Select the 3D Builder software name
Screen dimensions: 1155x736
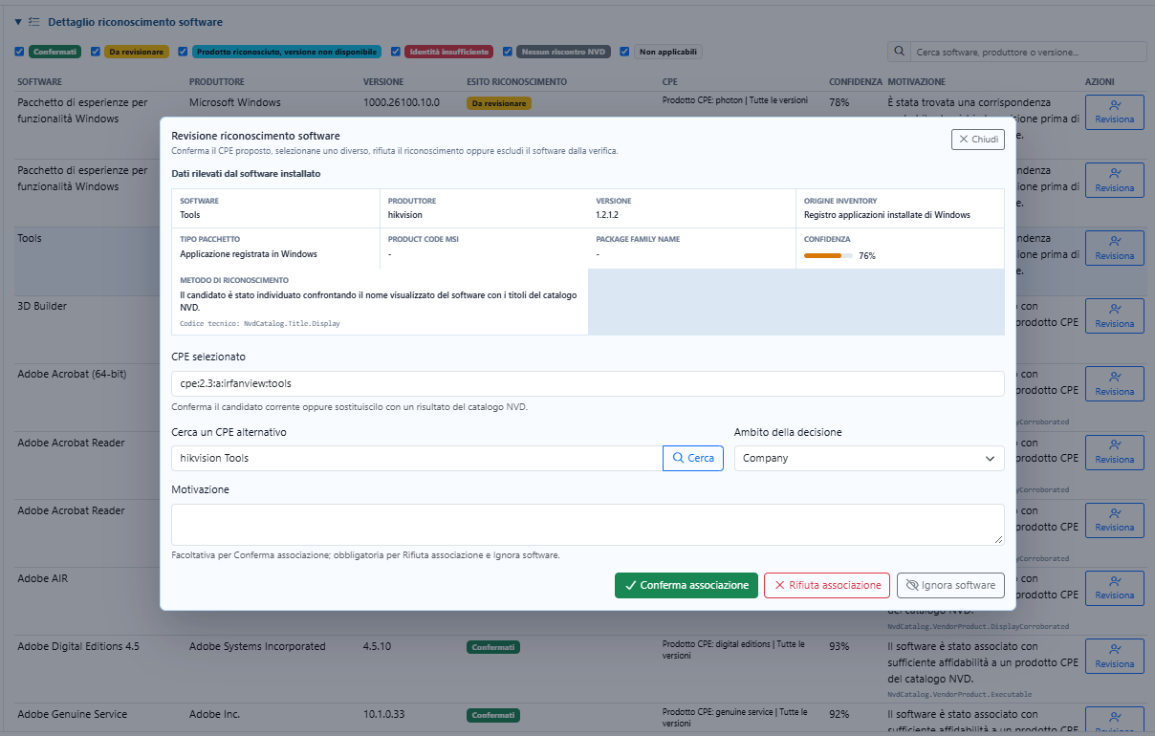point(42,306)
